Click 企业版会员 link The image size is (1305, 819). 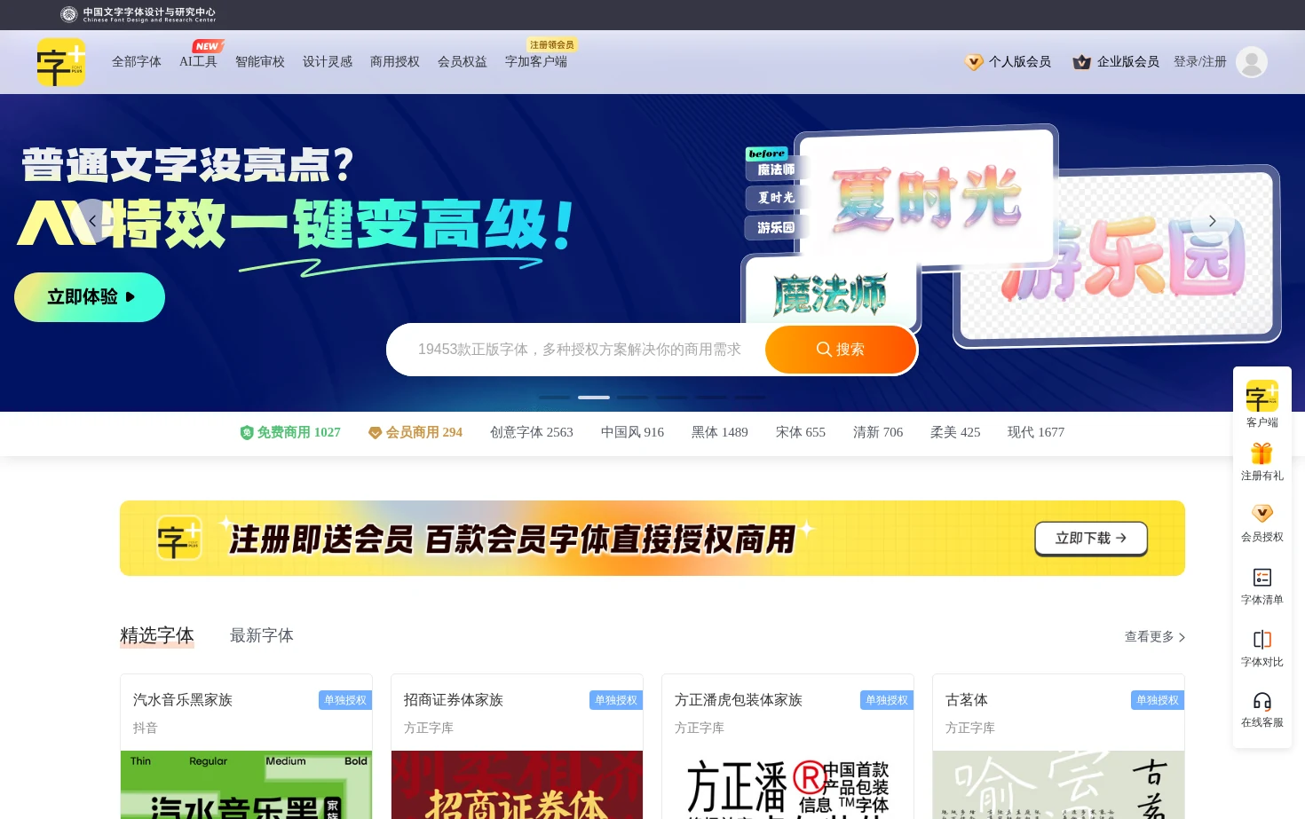coord(1128,61)
